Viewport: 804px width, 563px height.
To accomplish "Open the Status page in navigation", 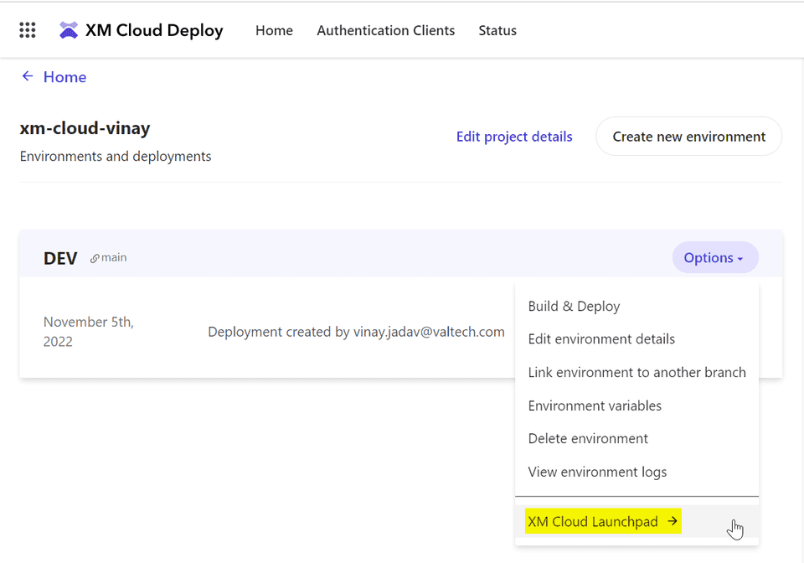I will tap(497, 30).
